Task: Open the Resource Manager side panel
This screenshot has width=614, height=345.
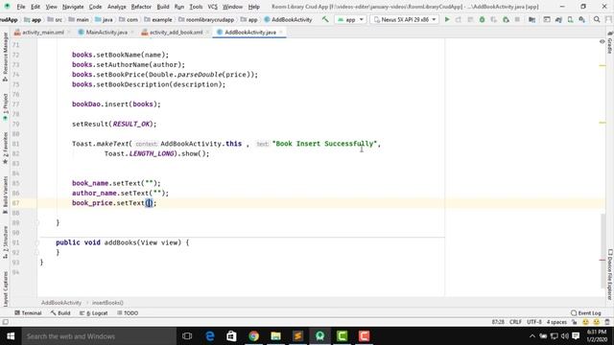Action: point(5,57)
